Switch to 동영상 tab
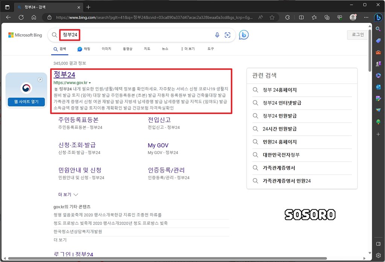The image size is (385, 262). pyautogui.click(x=128, y=49)
